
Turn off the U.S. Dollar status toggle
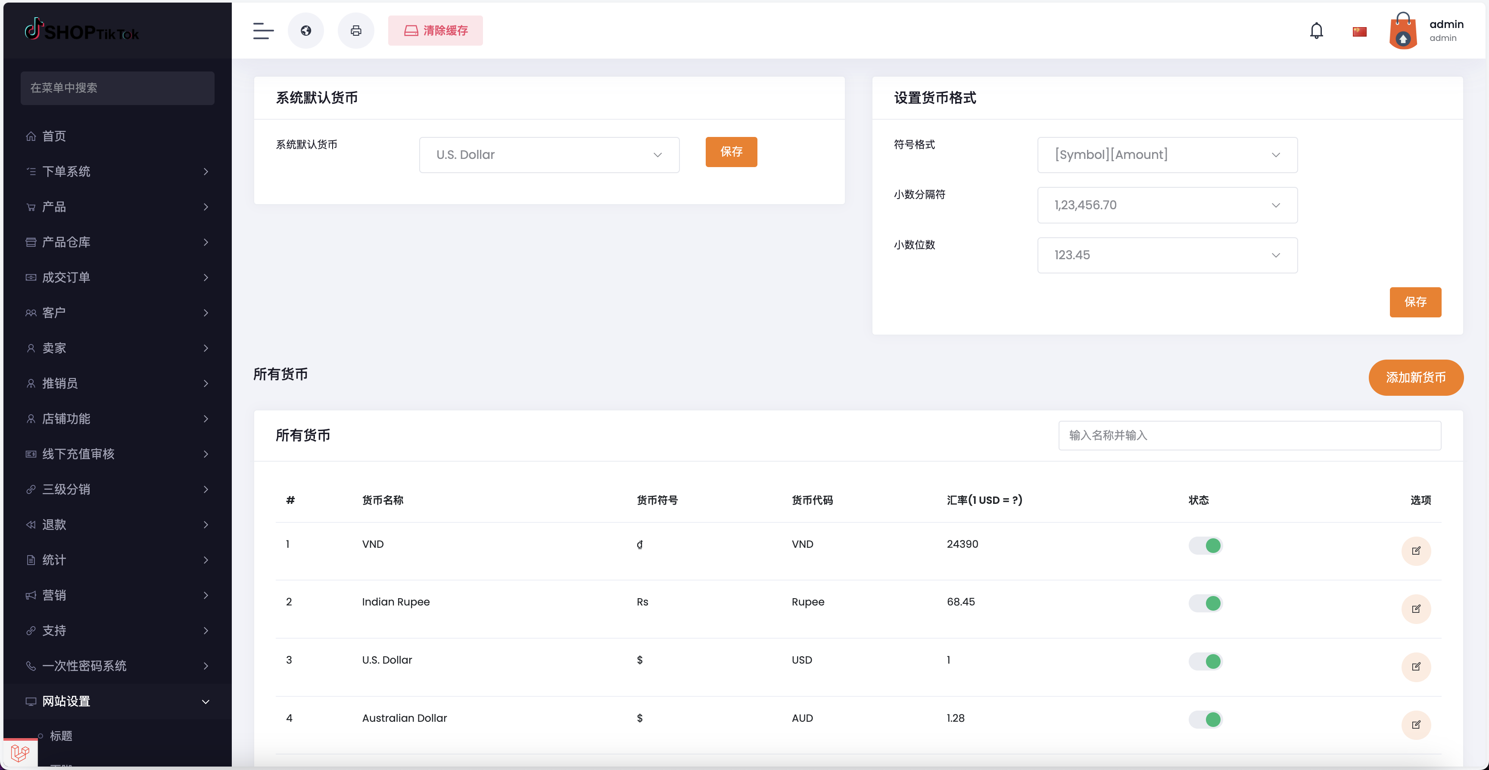[x=1205, y=661]
